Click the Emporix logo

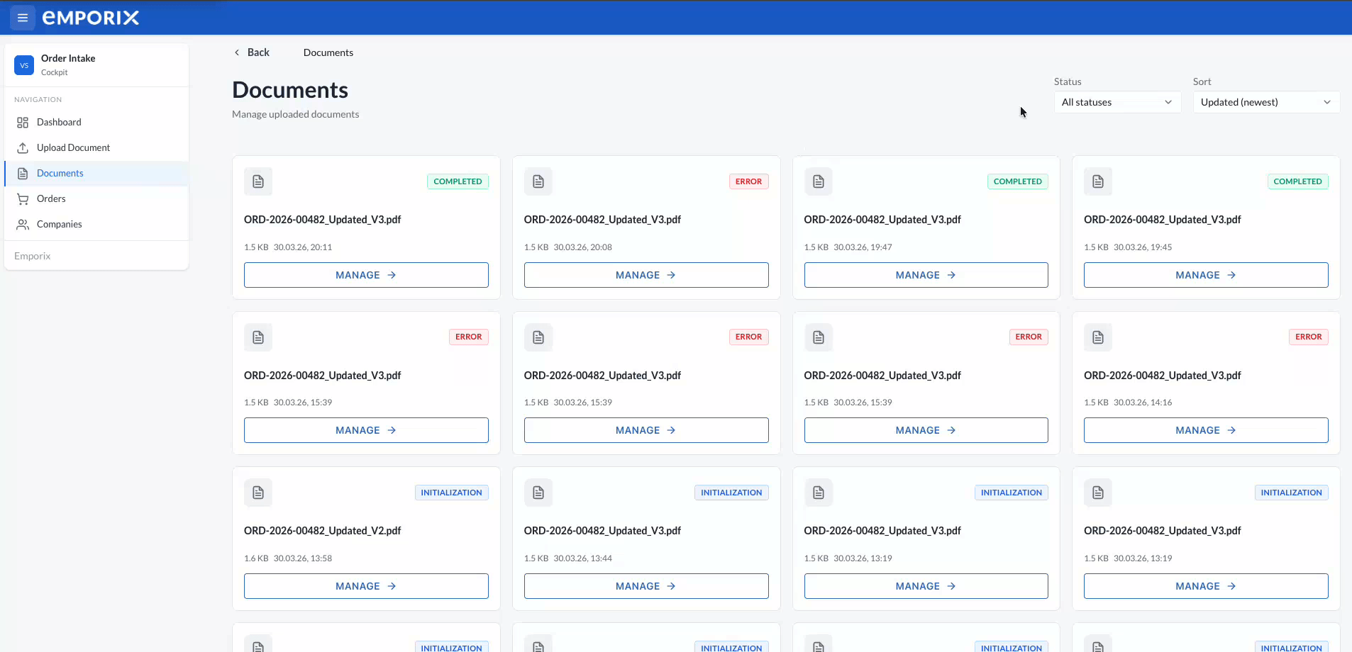(x=91, y=18)
